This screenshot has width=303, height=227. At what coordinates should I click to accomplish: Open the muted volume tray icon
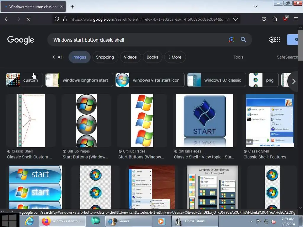point(273,221)
